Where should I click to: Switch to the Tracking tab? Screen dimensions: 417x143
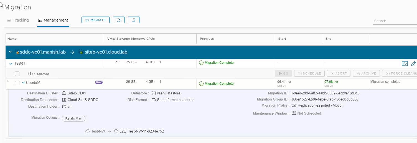(x=18, y=20)
